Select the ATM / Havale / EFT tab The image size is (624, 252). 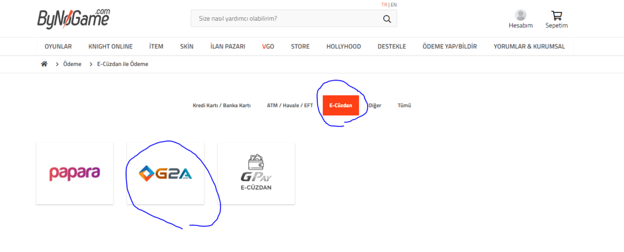coord(290,105)
